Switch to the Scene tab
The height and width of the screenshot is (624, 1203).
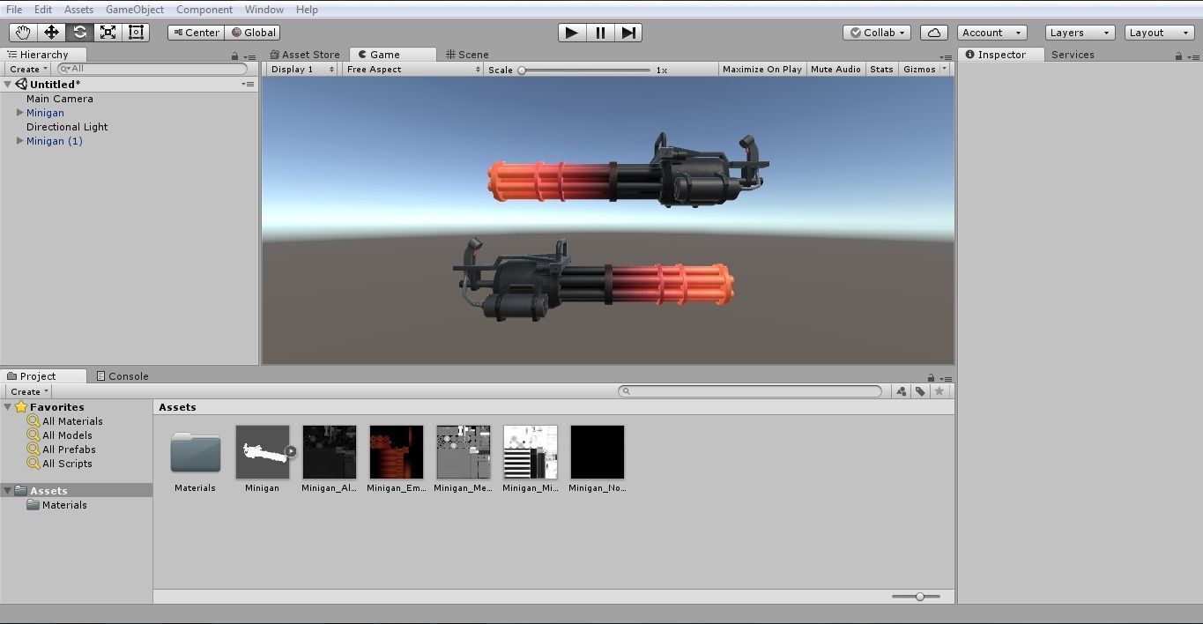(467, 55)
